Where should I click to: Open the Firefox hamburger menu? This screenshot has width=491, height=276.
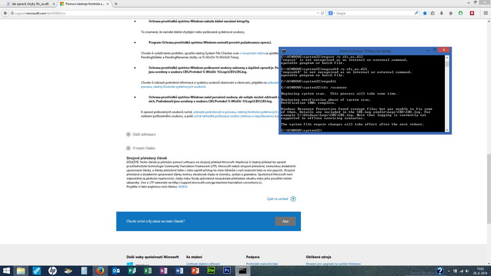click(x=485, y=13)
